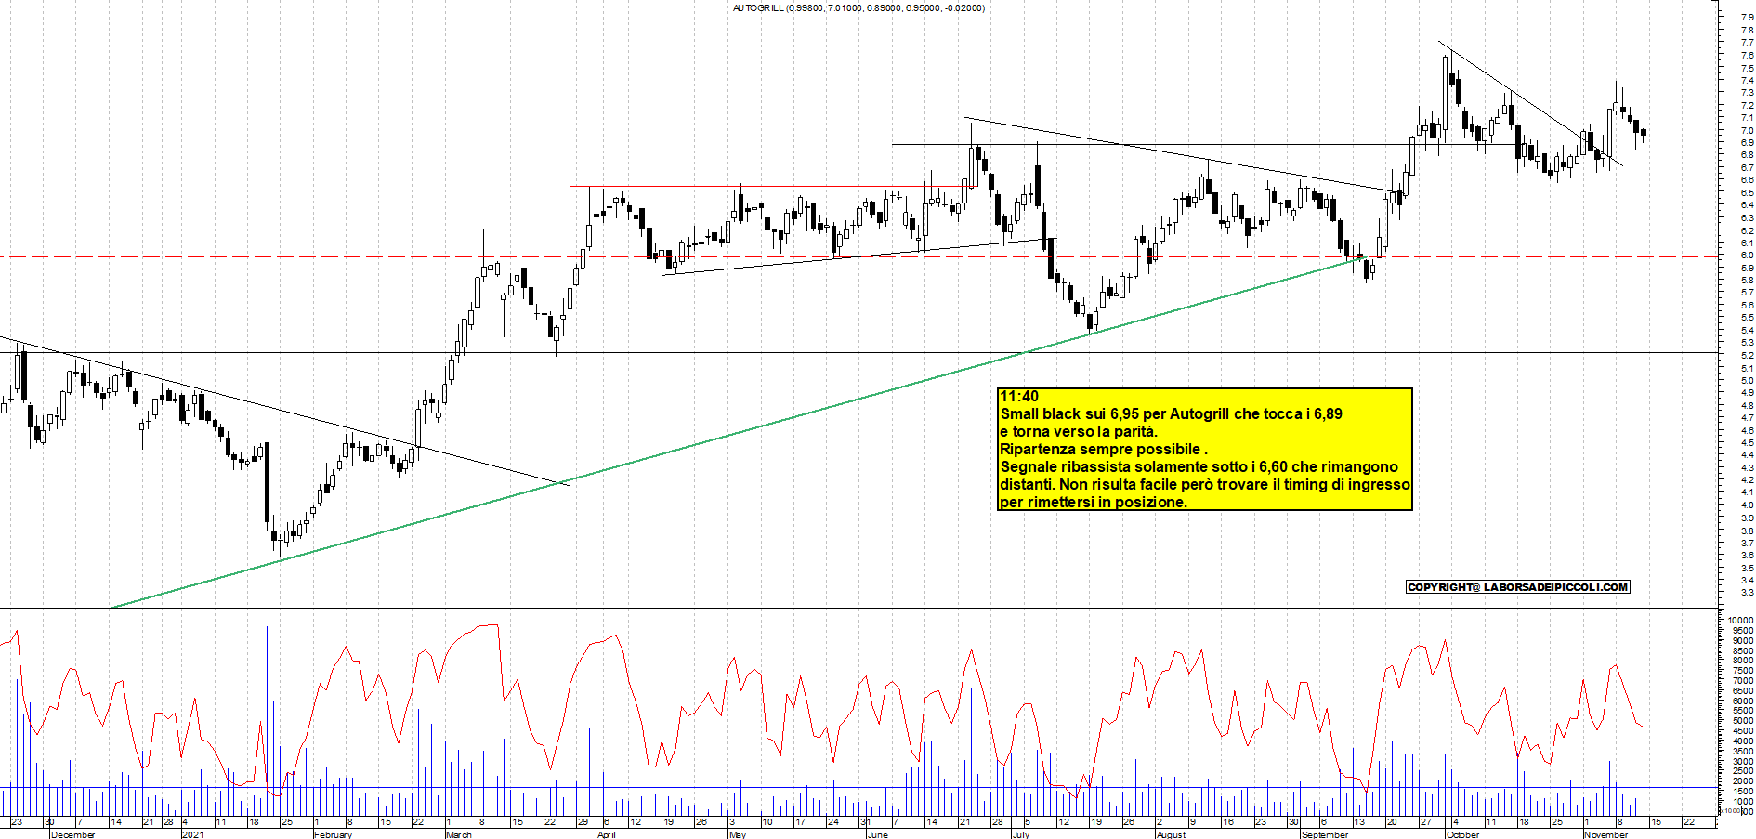Click the May label on the time axis
1756x839 pixels.
[738, 834]
